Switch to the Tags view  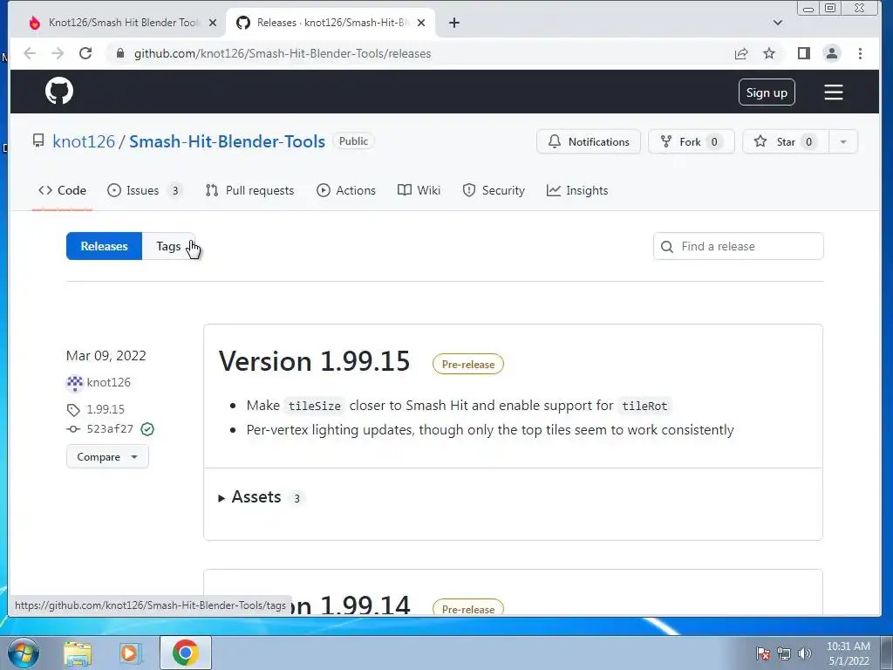point(168,246)
